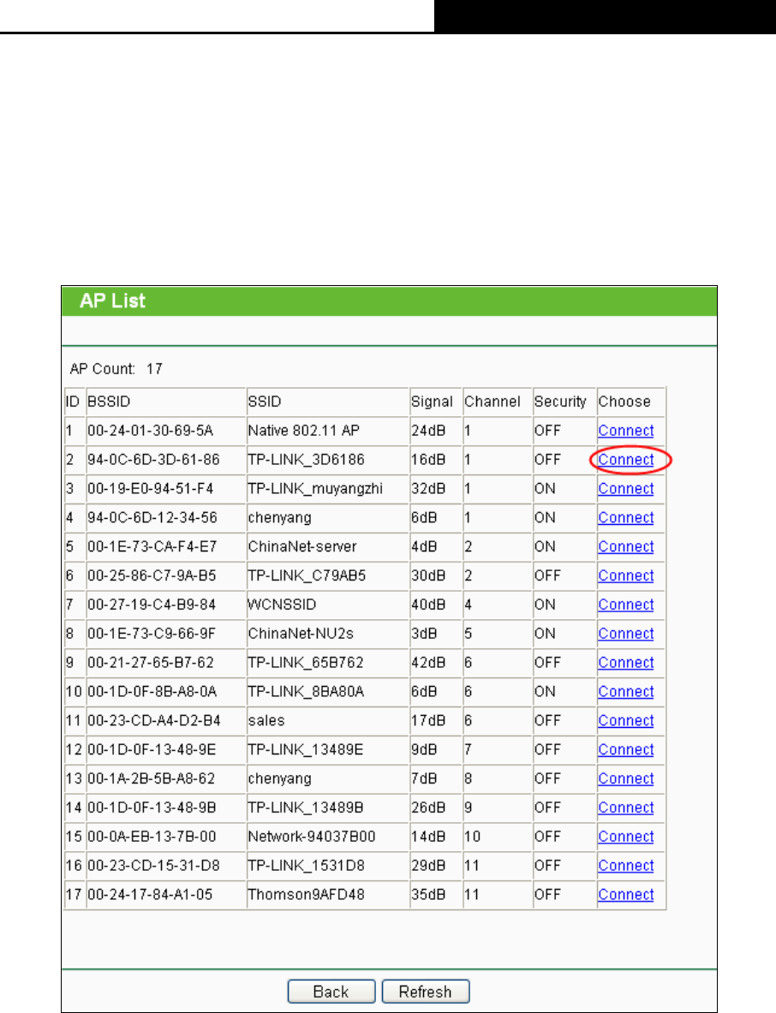Click Connect for TP-LINK_C79AB5

pos(625,575)
